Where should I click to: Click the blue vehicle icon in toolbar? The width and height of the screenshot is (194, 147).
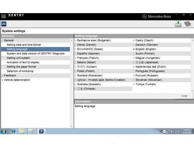click(x=4, y=24)
